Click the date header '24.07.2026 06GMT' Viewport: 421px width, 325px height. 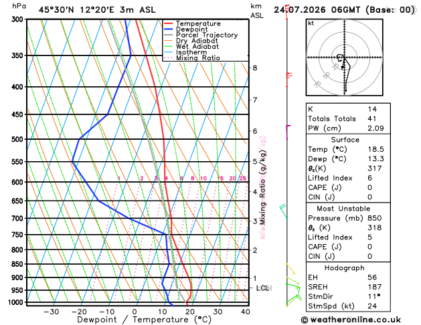pyautogui.click(x=317, y=10)
